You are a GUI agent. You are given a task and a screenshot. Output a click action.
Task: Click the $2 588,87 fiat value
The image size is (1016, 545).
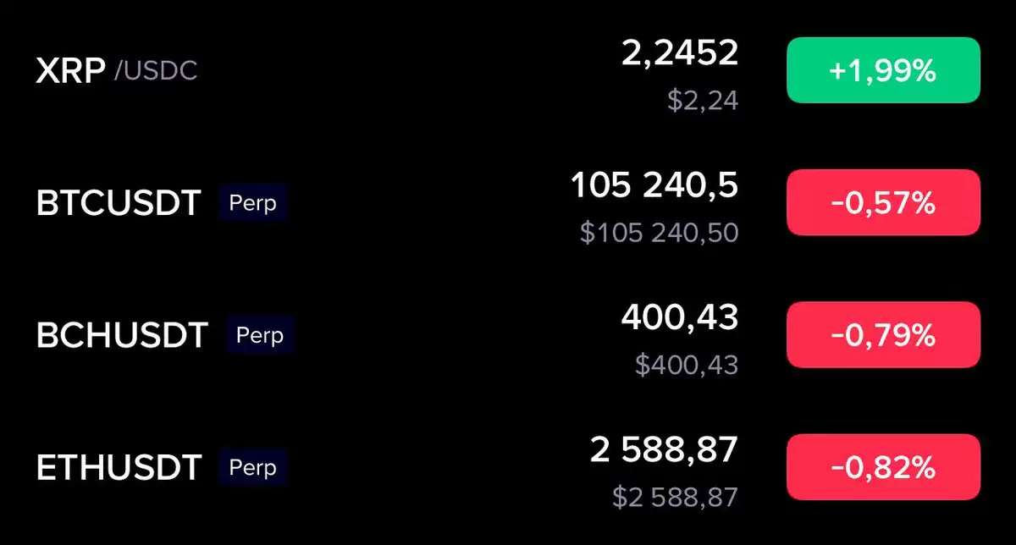pyautogui.click(x=676, y=497)
